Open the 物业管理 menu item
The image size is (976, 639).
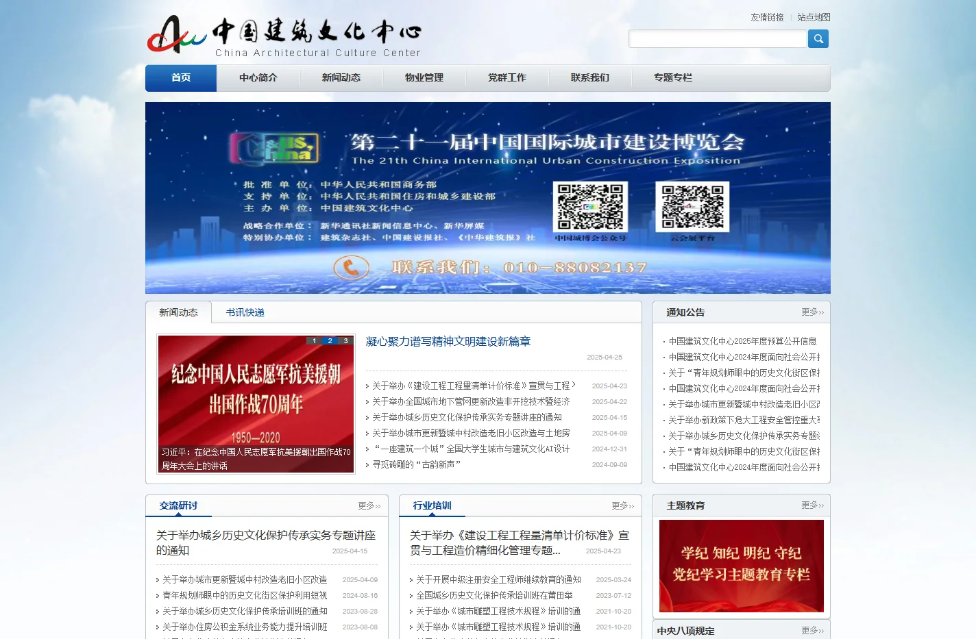coord(424,78)
